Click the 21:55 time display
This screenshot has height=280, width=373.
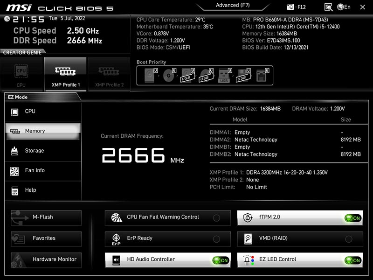pos(28,19)
